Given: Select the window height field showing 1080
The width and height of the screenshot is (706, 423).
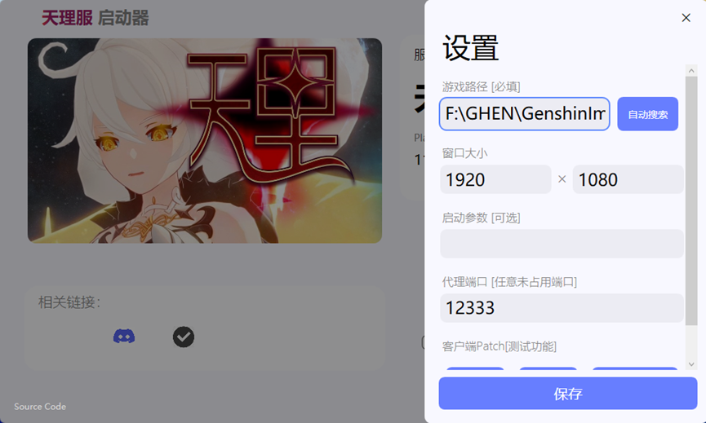Looking at the screenshot, I should tap(628, 179).
